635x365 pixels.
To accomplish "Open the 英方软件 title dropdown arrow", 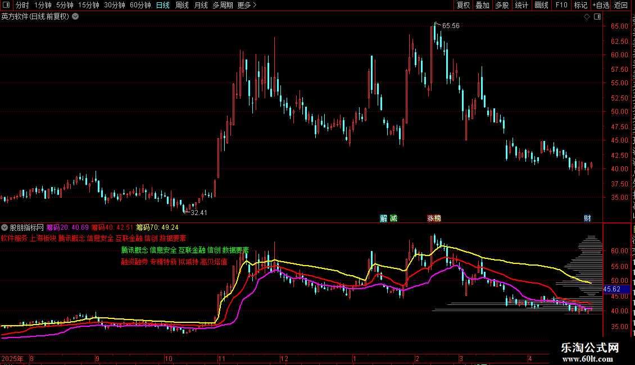I will [75, 16].
